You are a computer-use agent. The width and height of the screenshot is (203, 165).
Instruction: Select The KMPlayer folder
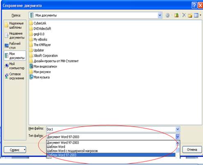[x=40, y=45]
